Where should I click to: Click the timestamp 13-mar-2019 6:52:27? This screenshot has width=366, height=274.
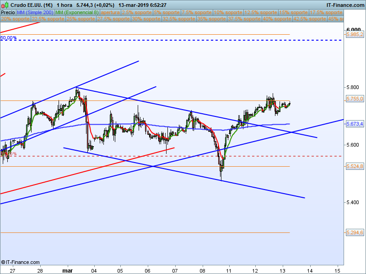point(142,5)
